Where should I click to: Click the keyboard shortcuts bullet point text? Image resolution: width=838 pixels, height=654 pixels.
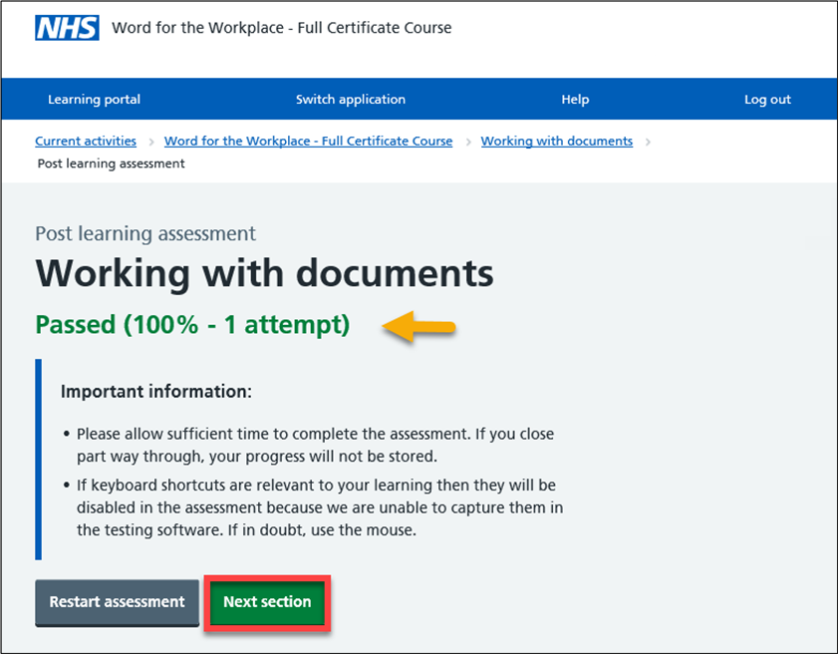[320, 507]
